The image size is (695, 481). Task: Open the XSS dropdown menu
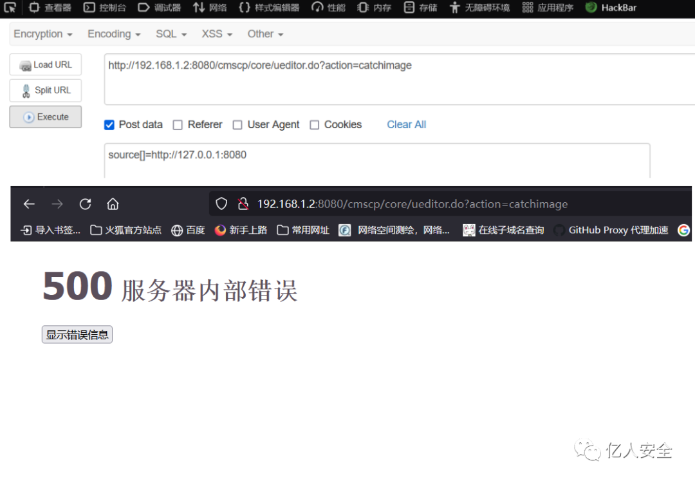coord(216,33)
